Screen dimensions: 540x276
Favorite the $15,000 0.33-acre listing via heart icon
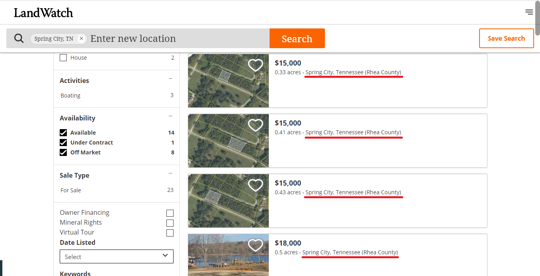tap(255, 65)
